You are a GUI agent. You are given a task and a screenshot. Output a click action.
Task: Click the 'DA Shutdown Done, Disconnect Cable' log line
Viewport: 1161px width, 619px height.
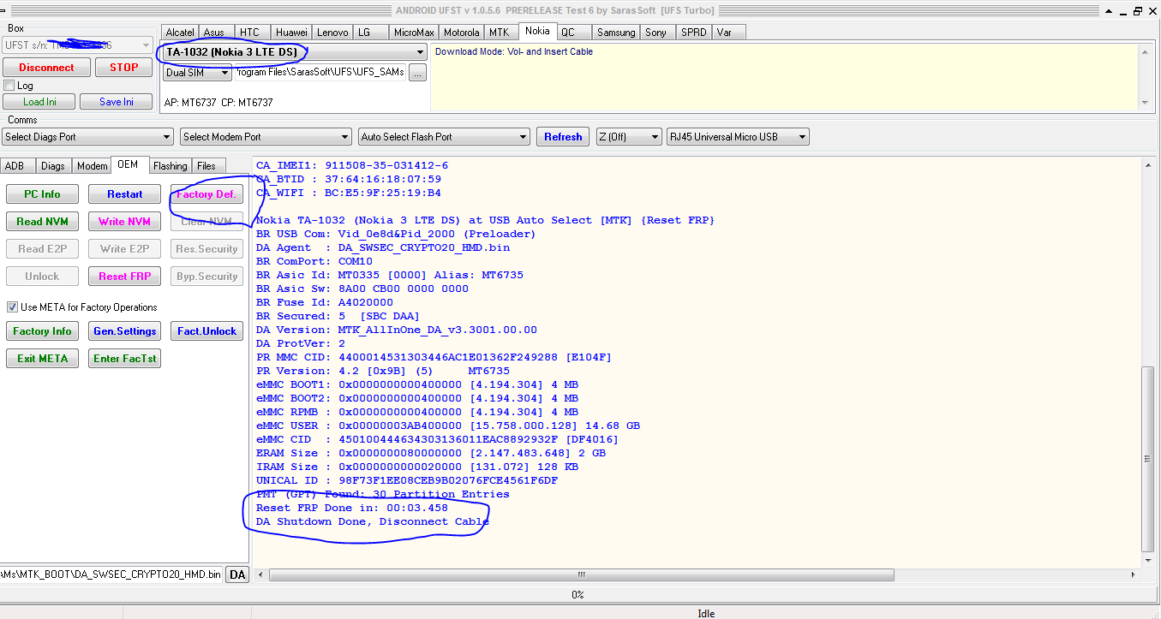372,521
